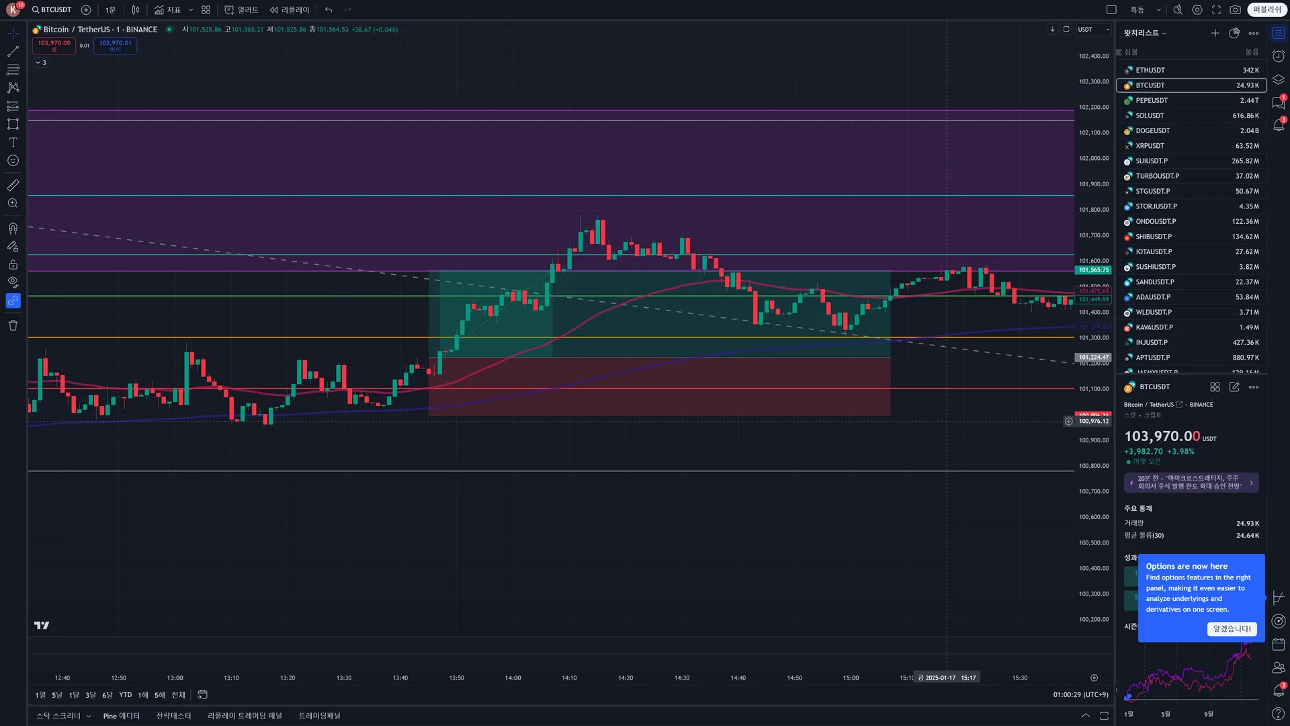Toggle hide all drawings eye icon

click(x=13, y=282)
